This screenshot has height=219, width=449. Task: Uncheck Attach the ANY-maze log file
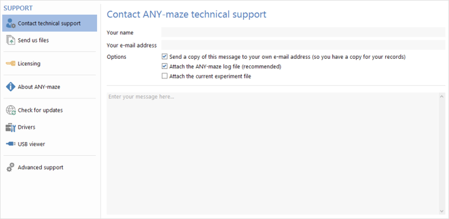tap(165, 66)
